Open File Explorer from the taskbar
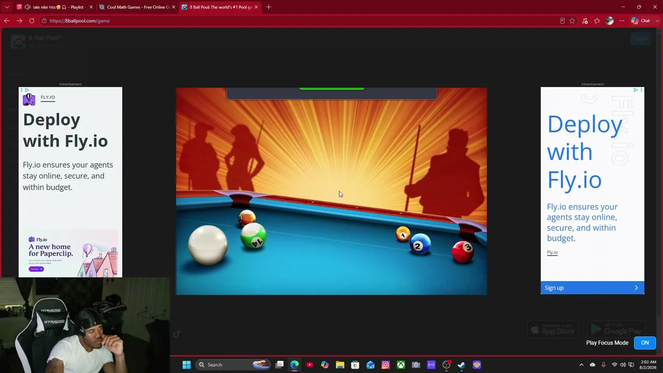The height and width of the screenshot is (373, 663). (340, 365)
